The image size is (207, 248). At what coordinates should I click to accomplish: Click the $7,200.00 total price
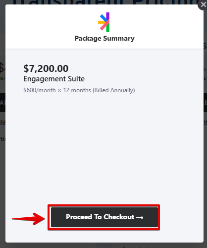[46, 68]
